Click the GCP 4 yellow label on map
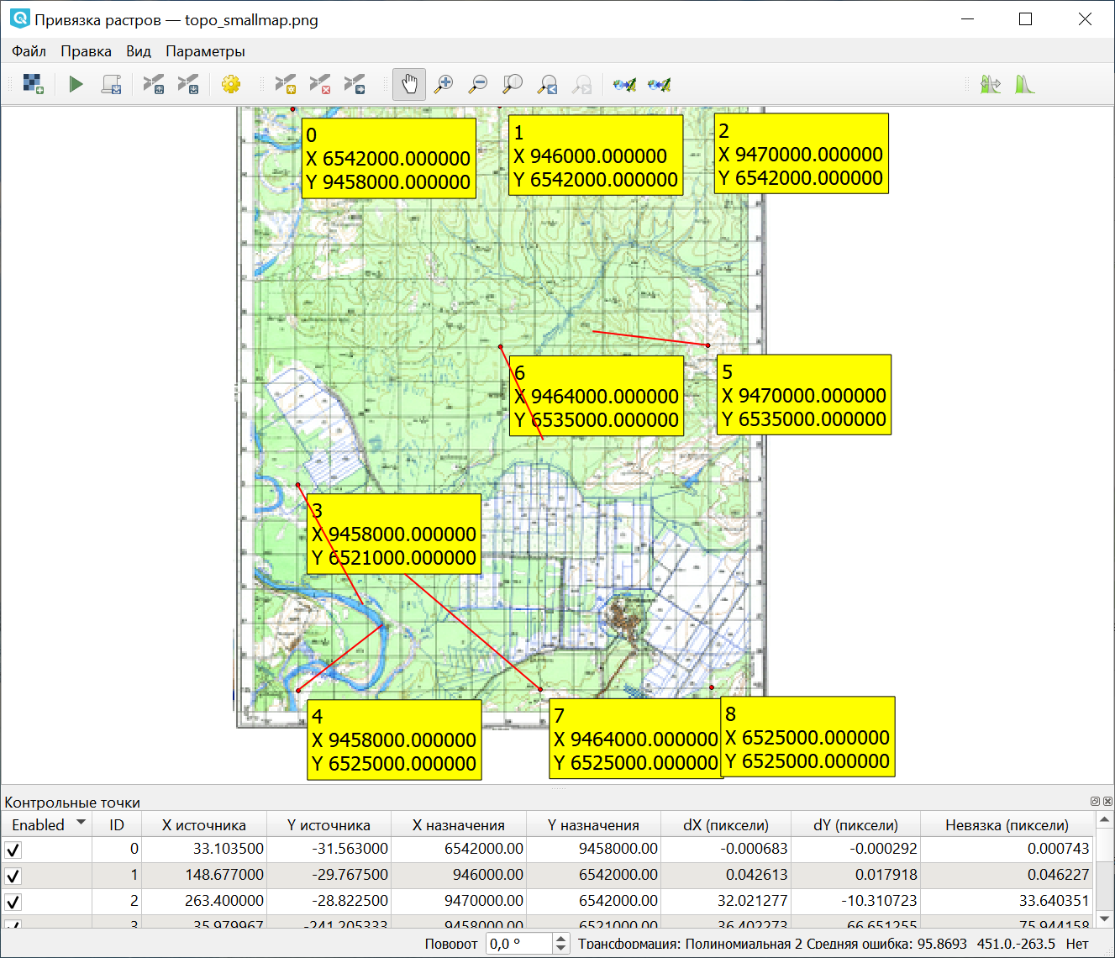The height and width of the screenshot is (958, 1115). coord(394,740)
